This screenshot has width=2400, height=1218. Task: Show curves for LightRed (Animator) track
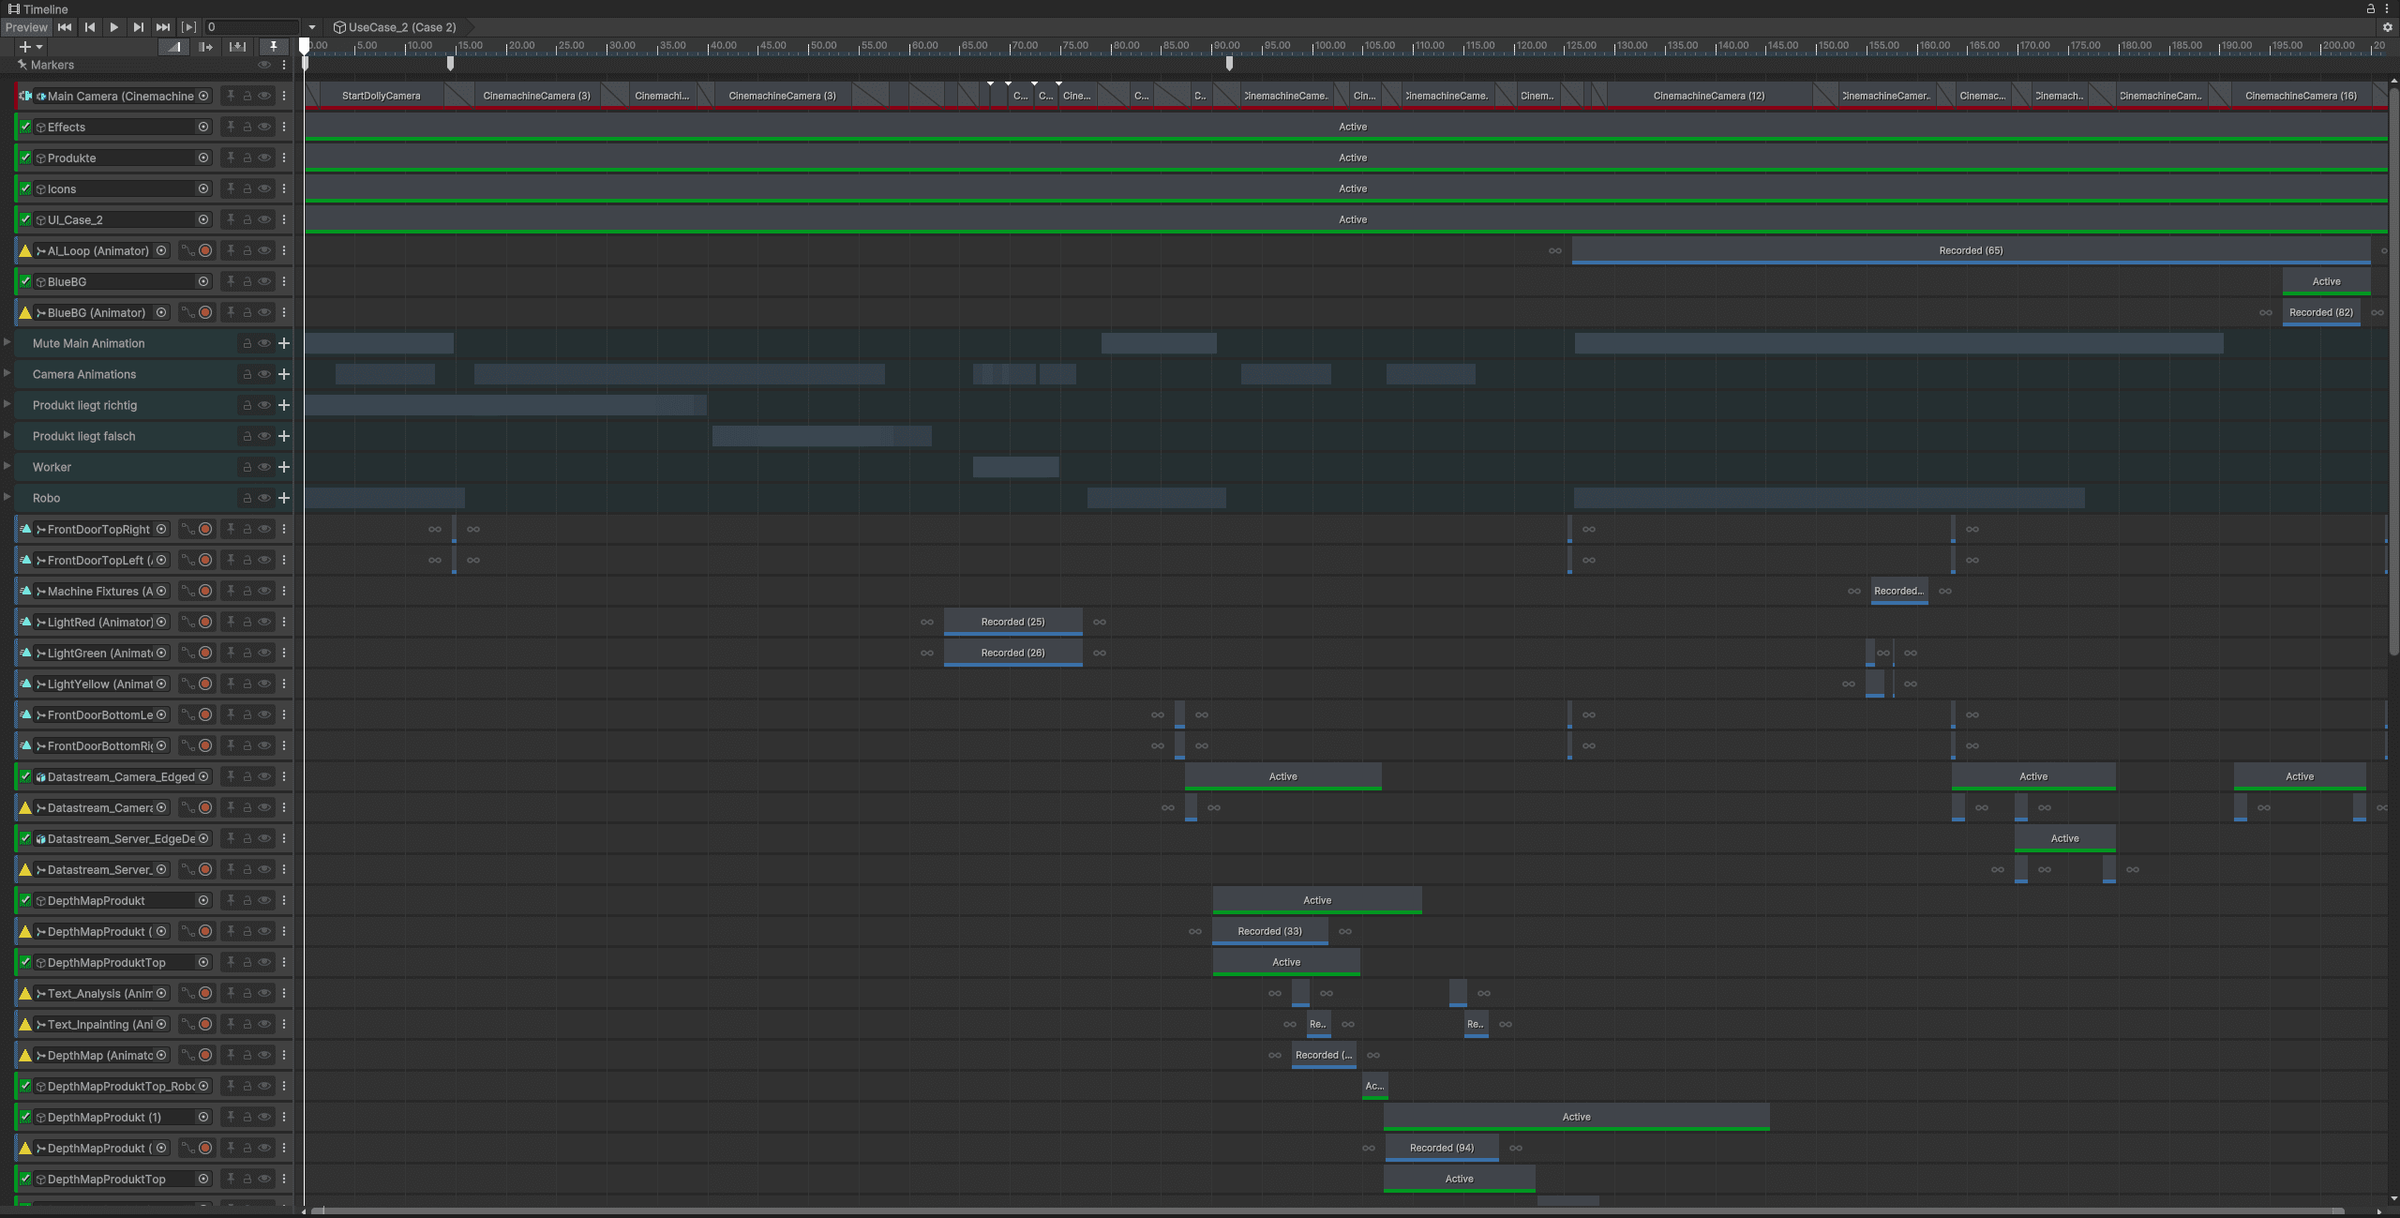pyautogui.click(x=187, y=622)
